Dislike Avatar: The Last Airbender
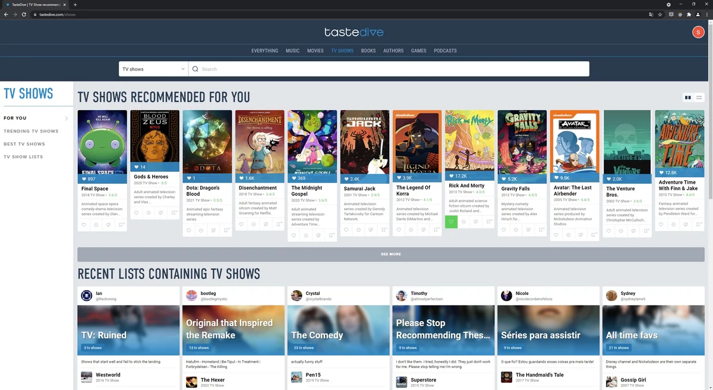 point(581,235)
